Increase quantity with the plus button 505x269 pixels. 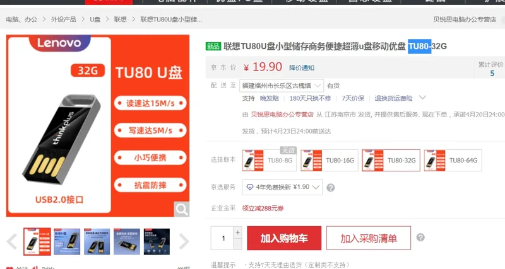pyautogui.click(x=238, y=232)
